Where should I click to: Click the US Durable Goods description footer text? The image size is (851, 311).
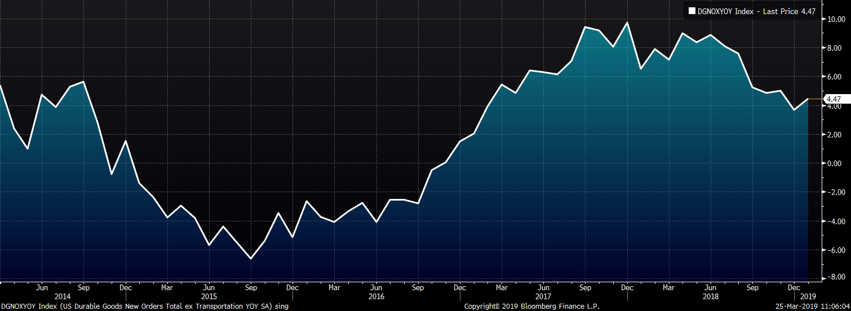[x=145, y=306]
